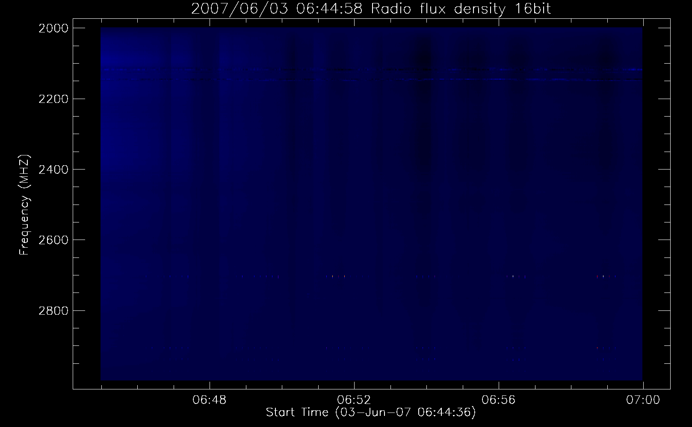Click the 06:52 time tick label
The image size is (692, 427).
click(x=354, y=400)
